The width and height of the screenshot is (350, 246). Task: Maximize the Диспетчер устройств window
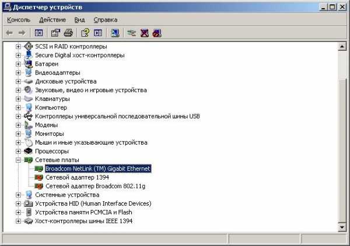tap(332, 7)
